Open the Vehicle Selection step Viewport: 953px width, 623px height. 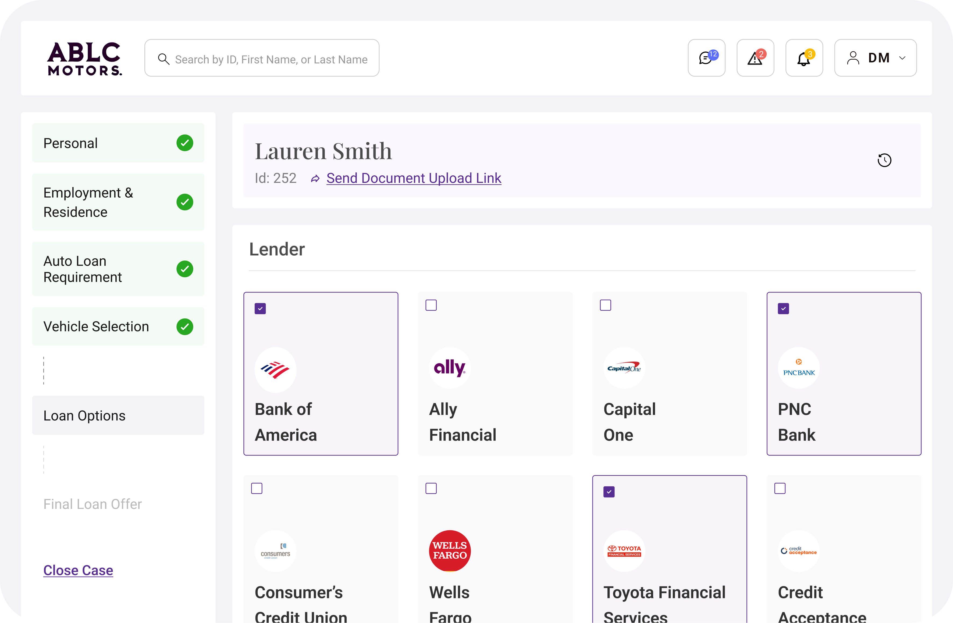click(x=118, y=326)
